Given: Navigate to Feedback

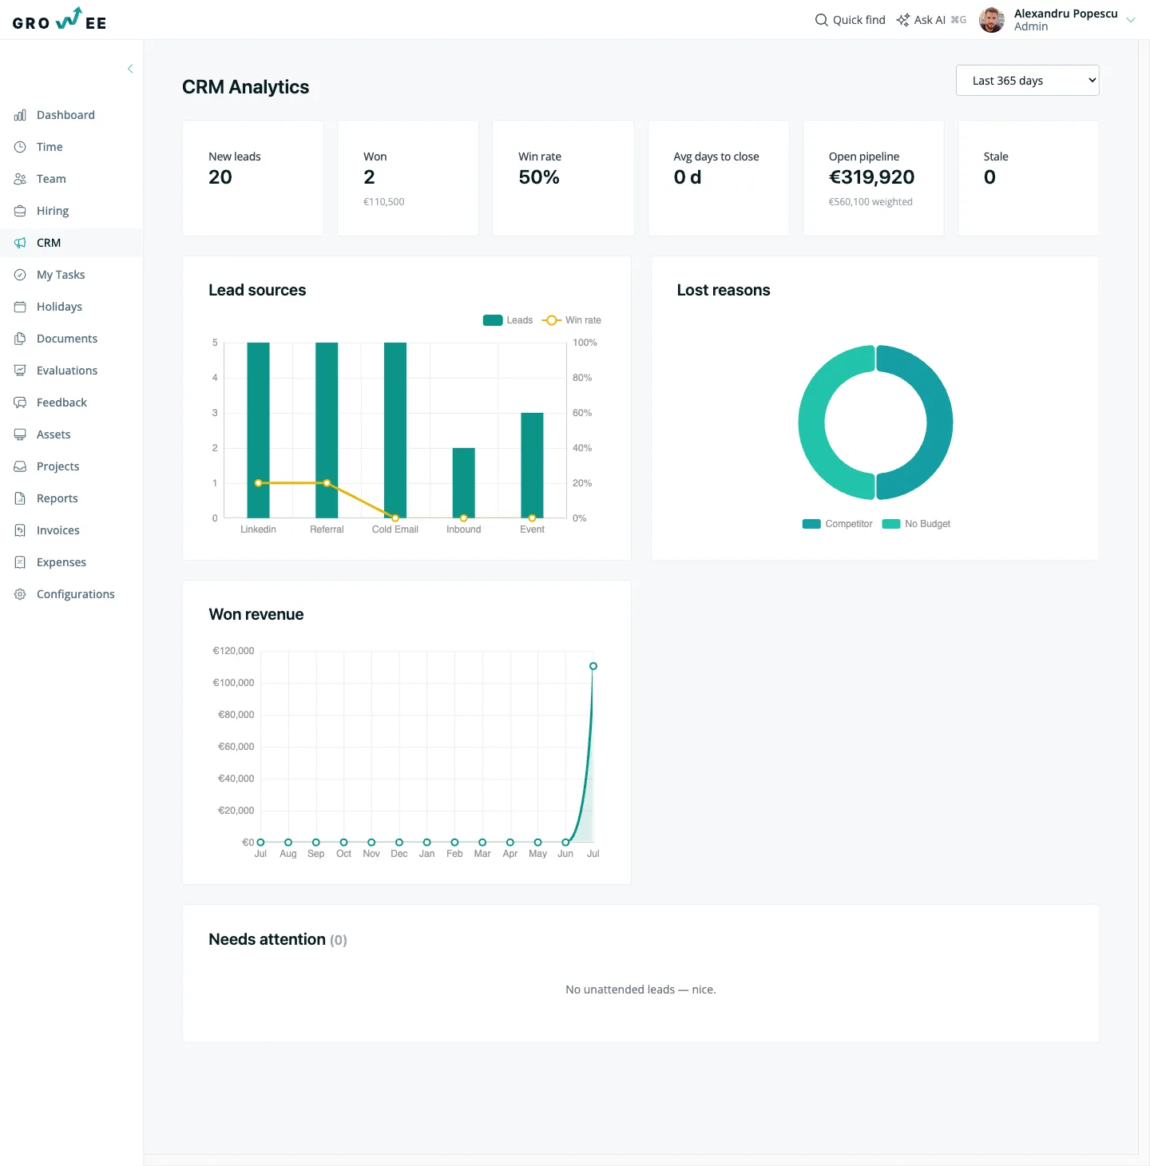Looking at the screenshot, I should 61,403.
